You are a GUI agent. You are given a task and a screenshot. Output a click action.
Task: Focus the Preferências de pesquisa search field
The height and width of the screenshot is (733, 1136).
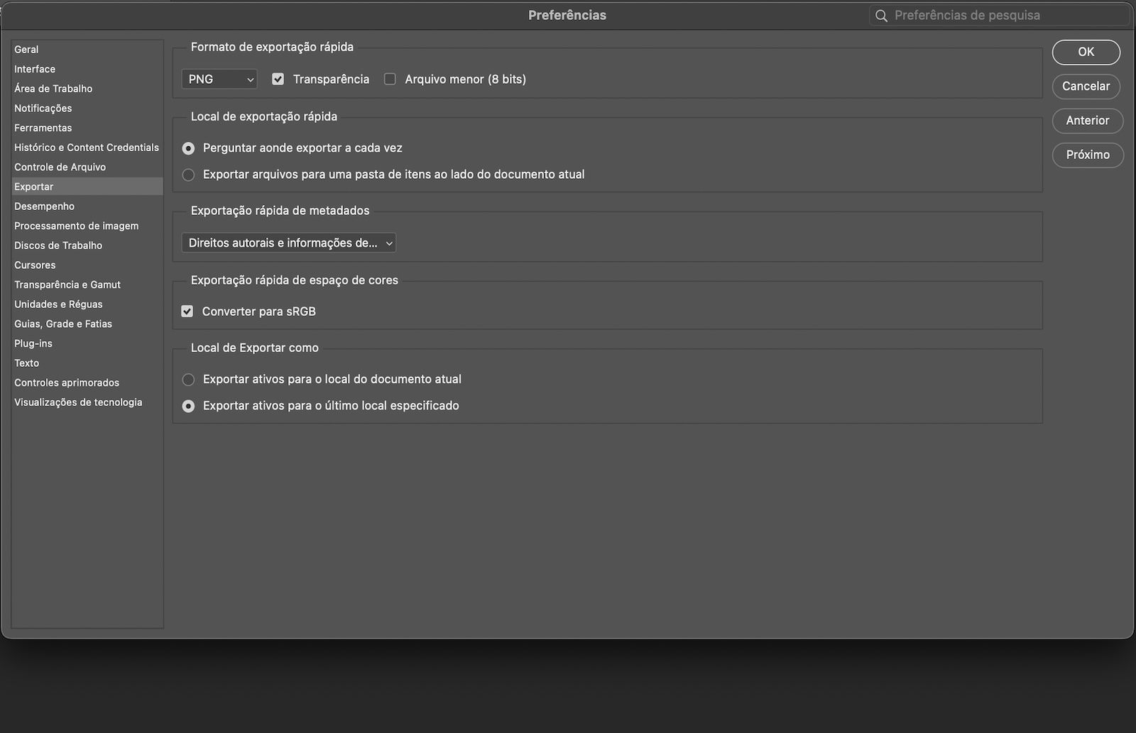click(x=999, y=16)
